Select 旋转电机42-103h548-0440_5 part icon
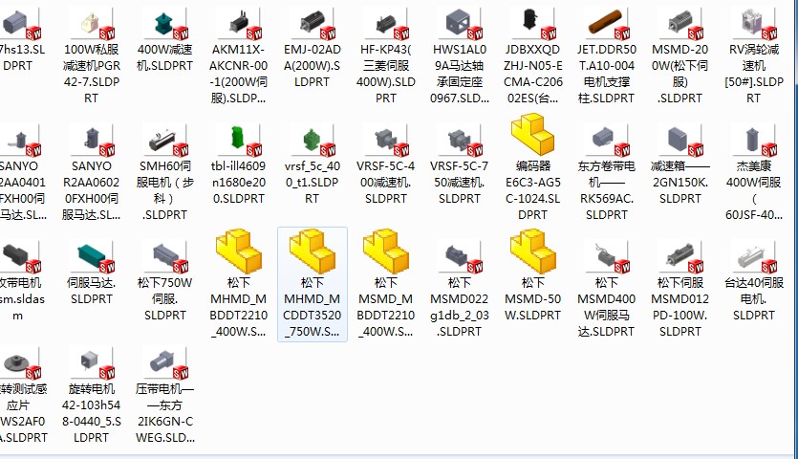798x459 pixels. 92,363
